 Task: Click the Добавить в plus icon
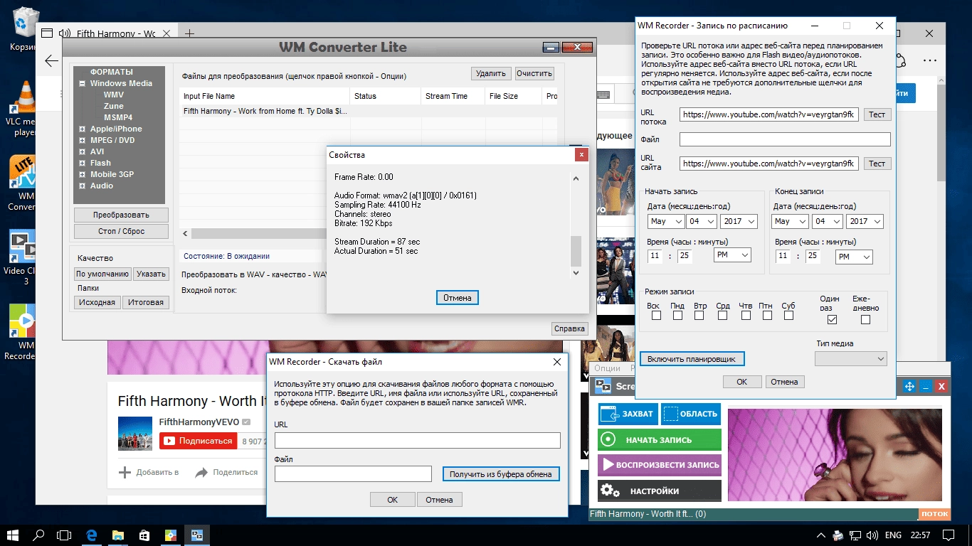coord(125,472)
